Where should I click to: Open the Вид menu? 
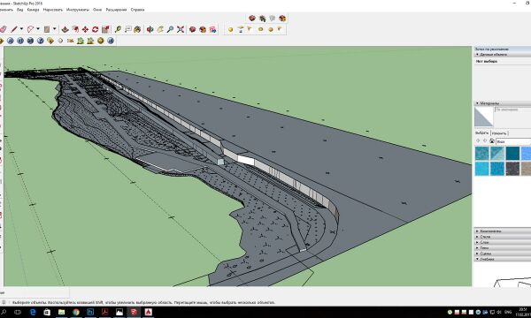click(x=20, y=10)
